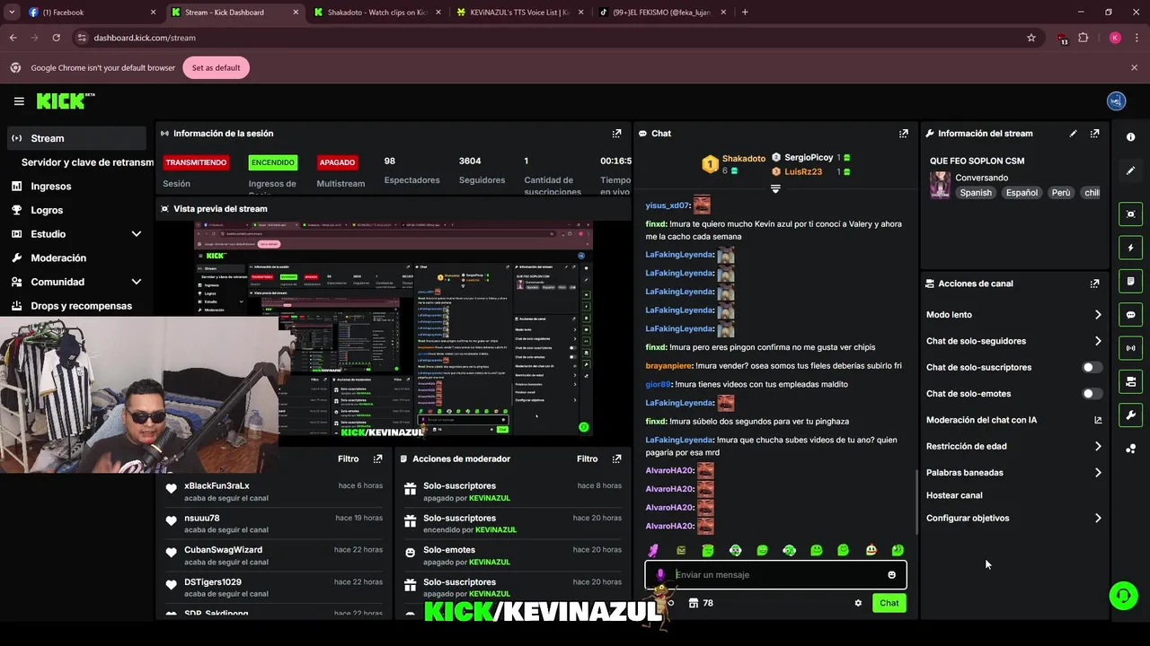
Task: Expand the chat leaderboard arrow under Shakadoto
Action: tap(775, 188)
